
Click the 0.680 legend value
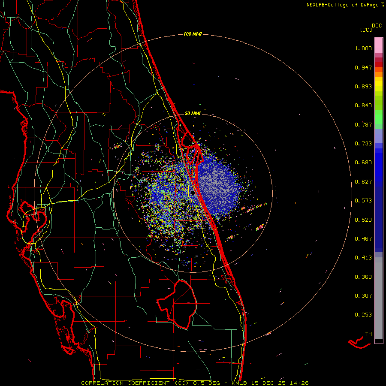tap(363, 163)
